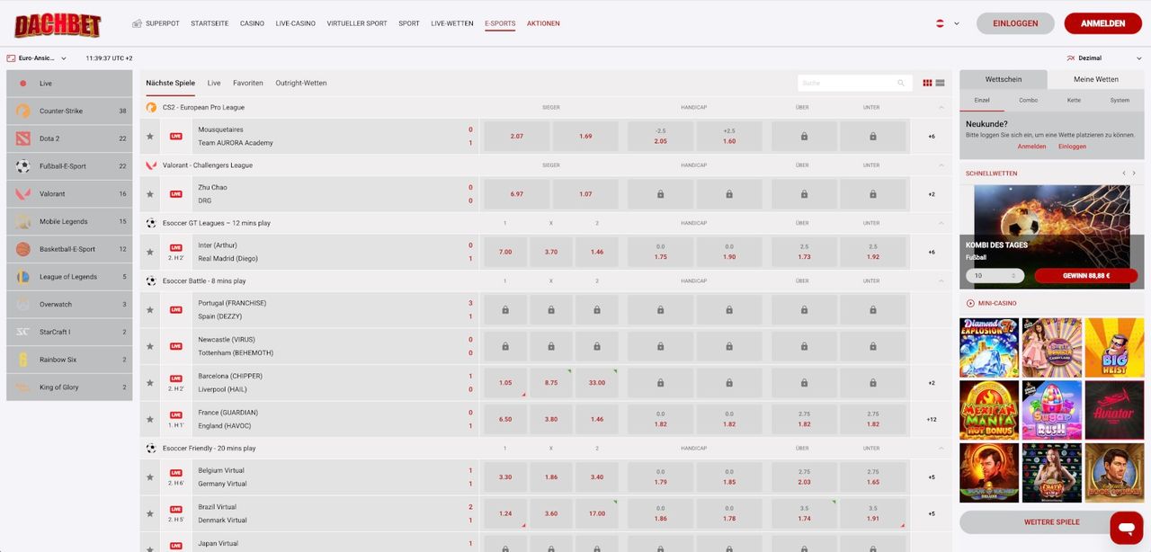The image size is (1151, 552).
Task: Favorite the France vs England match
Action: click(x=150, y=419)
